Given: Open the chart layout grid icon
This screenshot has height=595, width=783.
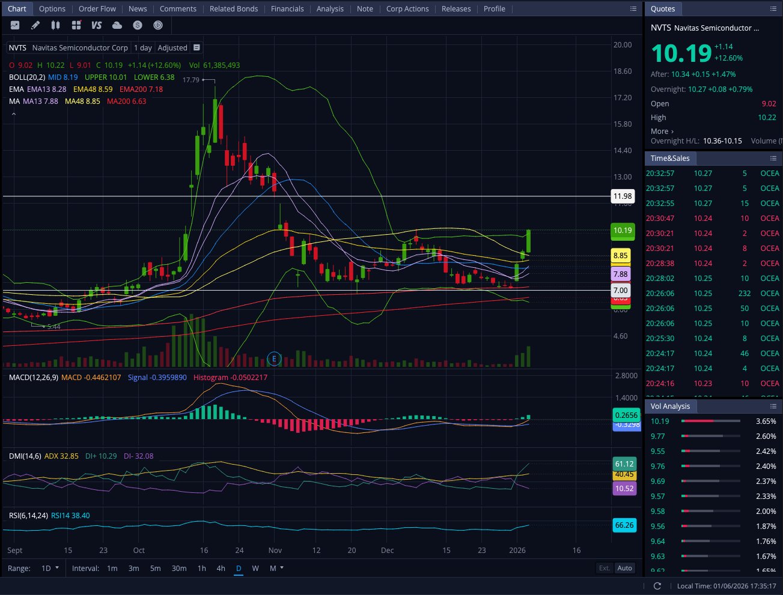Looking at the screenshot, I should (x=76, y=25).
